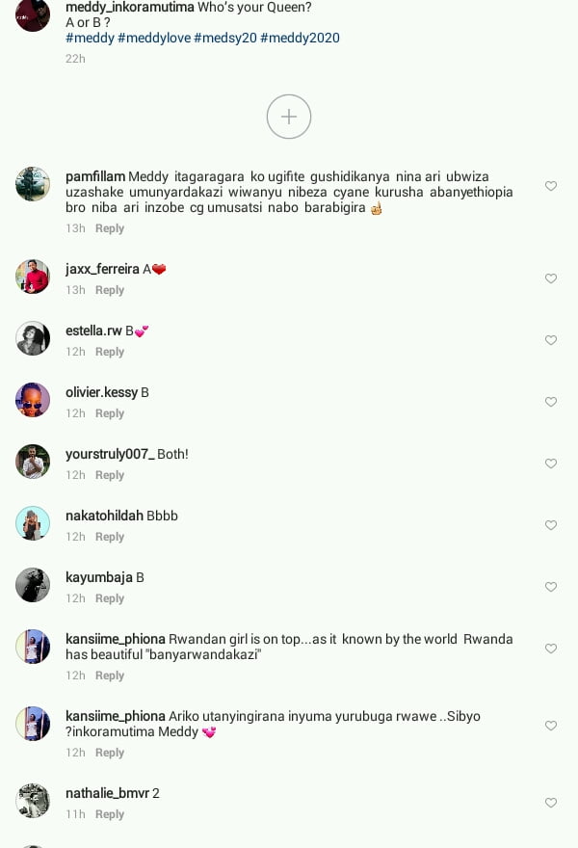Like the yourstruly007_ Both! comment
The image size is (578, 848).
[550, 464]
